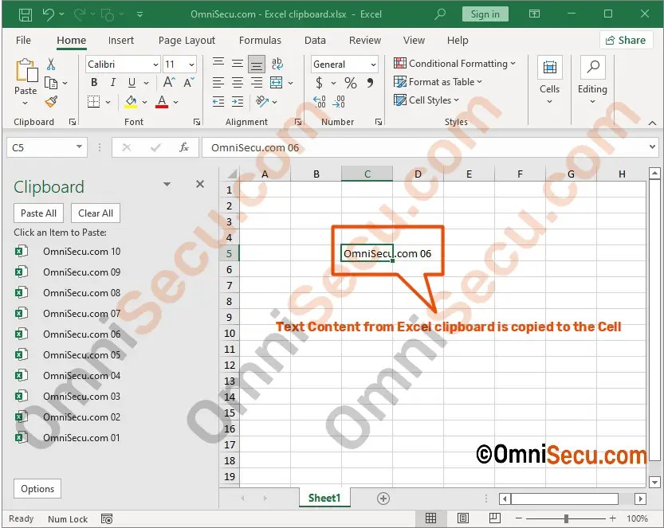Open the Ribbon Display Options icon
The width and height of the screenshot is (664, 528).
coord(534,14)
